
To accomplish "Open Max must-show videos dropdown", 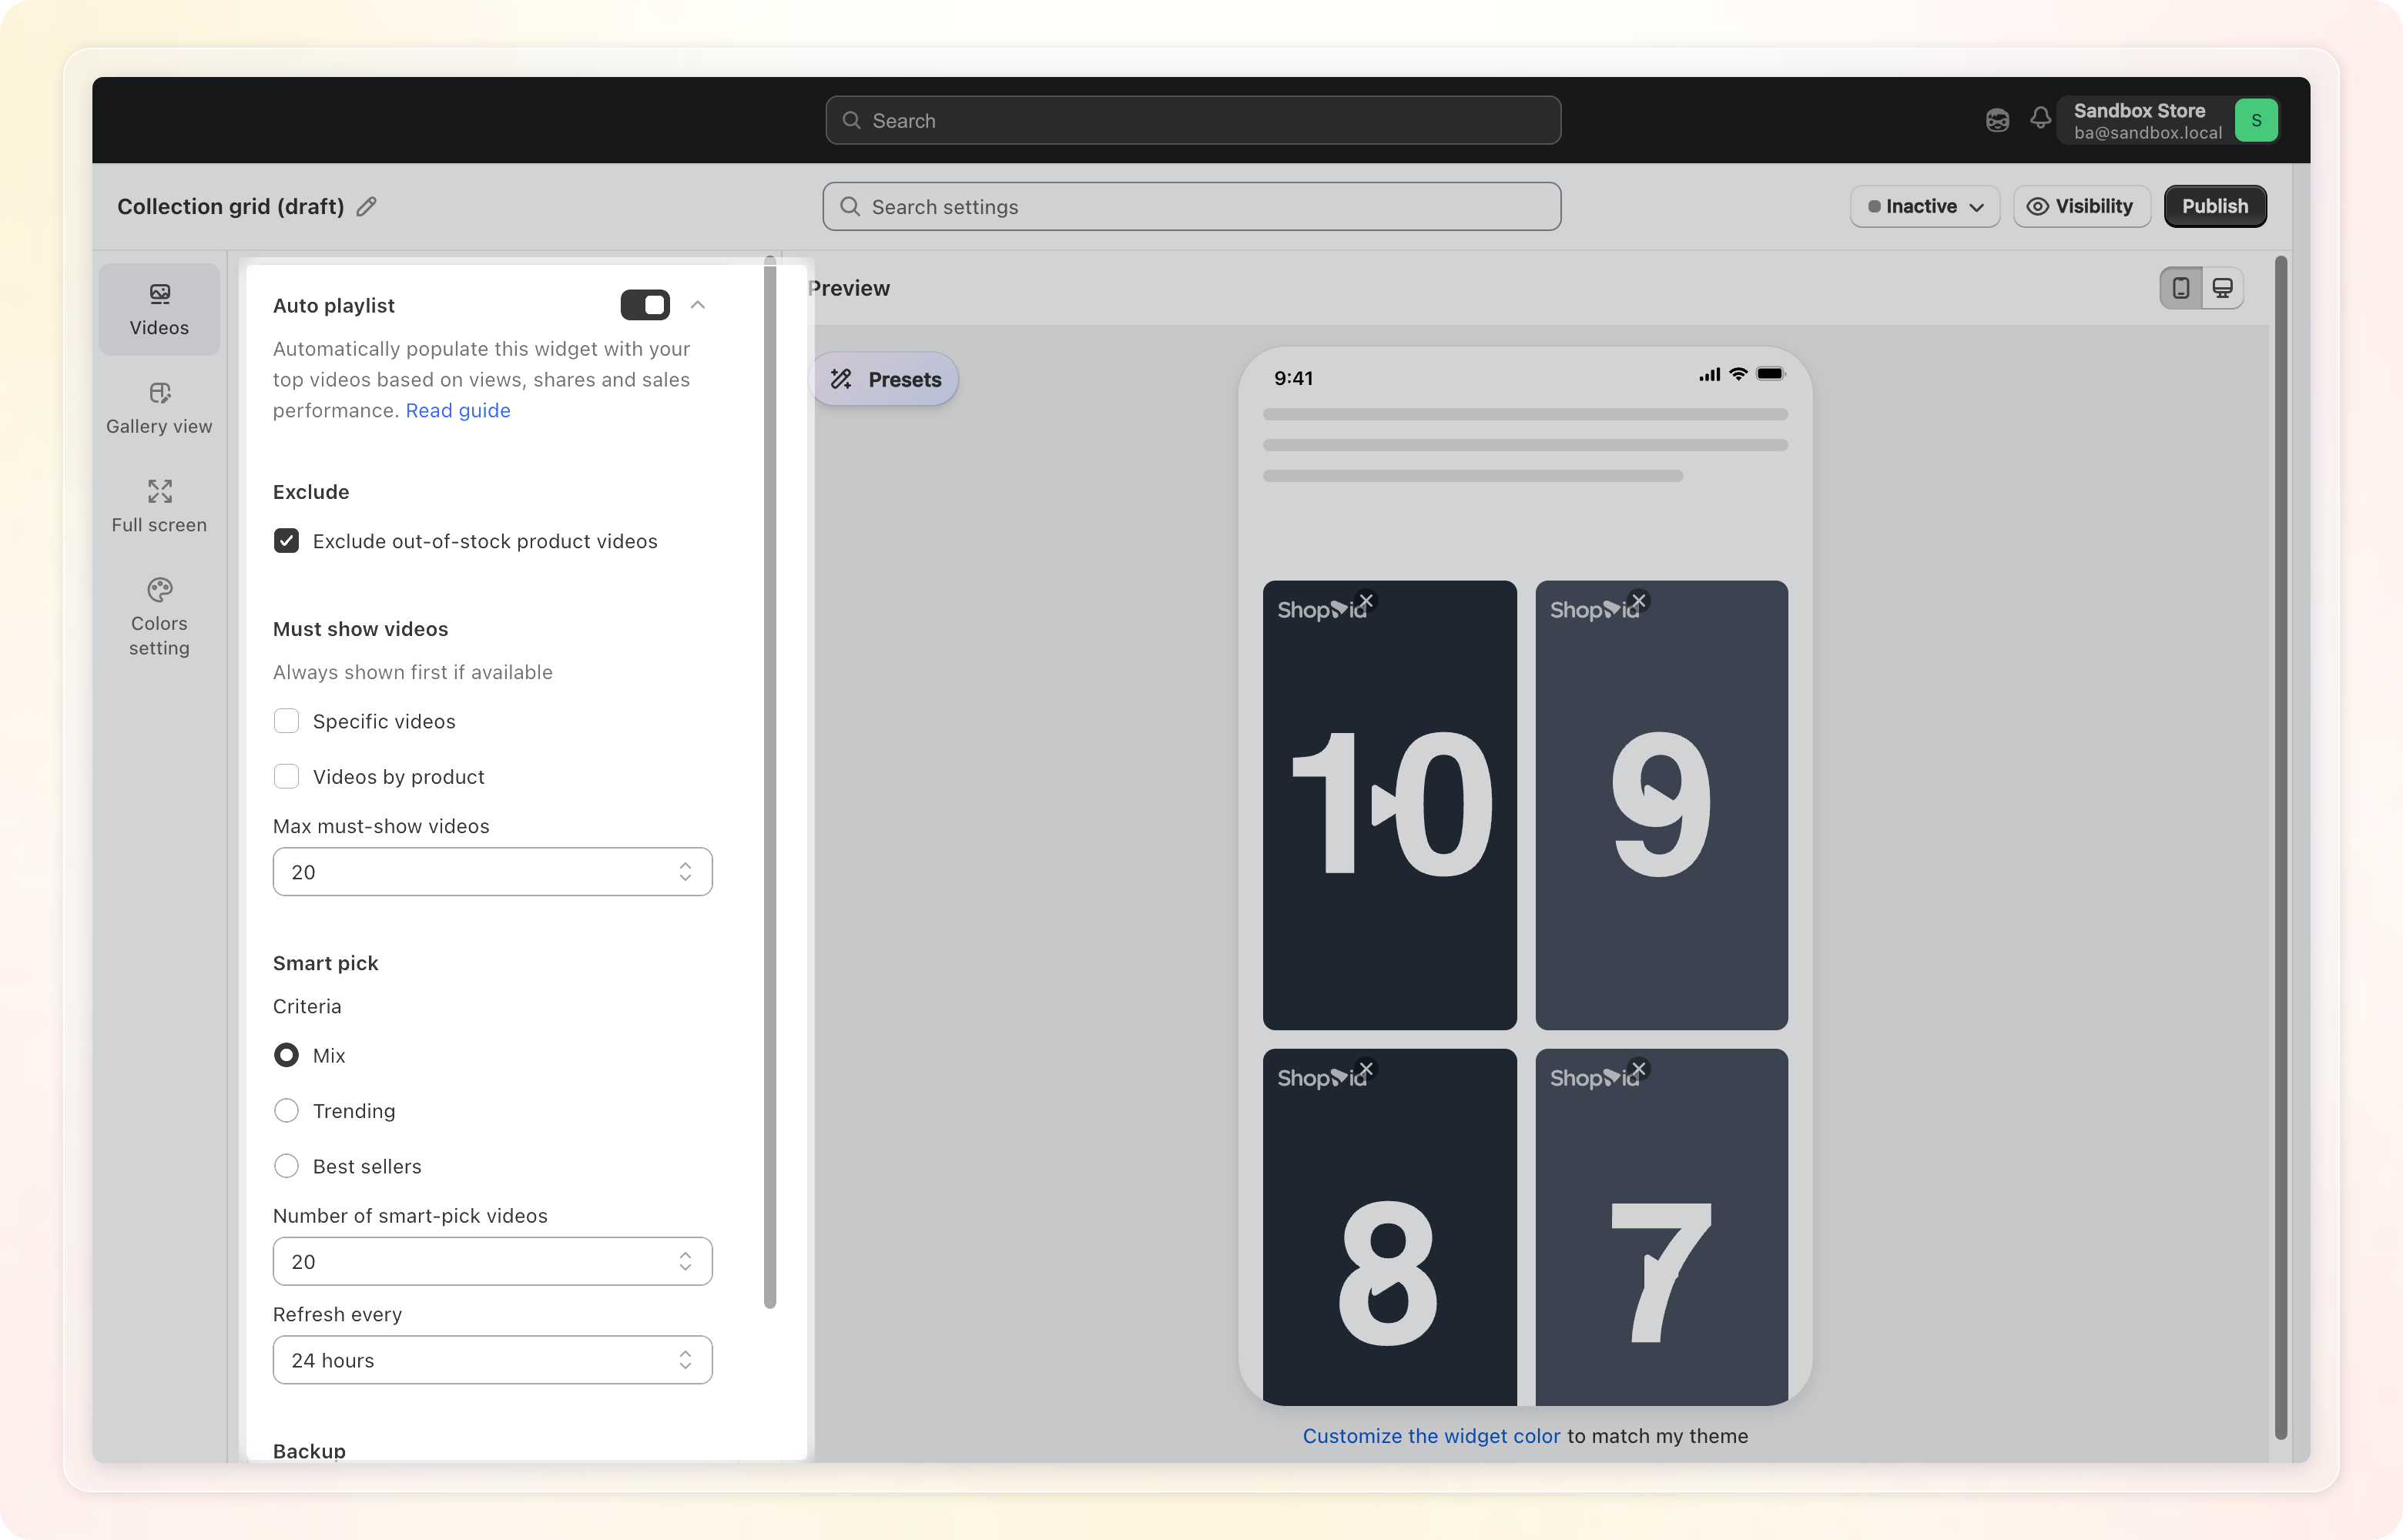I will 492,872.
